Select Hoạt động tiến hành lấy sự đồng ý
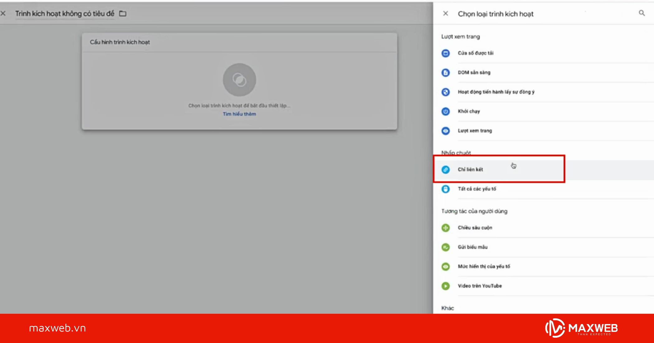The width and height of the screenshot is (654, 343). (x=496, y=92)
